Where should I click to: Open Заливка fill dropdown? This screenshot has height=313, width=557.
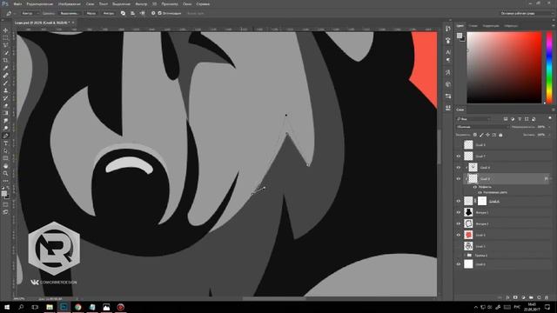pos(549,135)
